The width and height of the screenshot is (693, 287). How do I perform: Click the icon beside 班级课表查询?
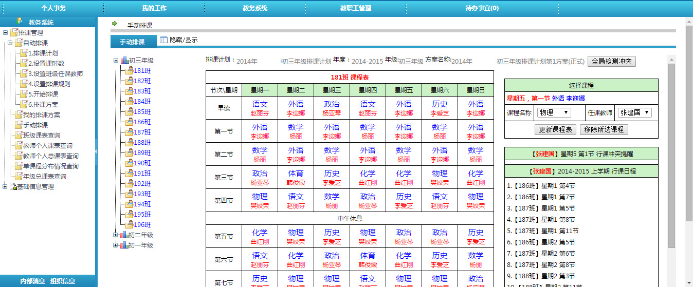(x=19, y=136)
